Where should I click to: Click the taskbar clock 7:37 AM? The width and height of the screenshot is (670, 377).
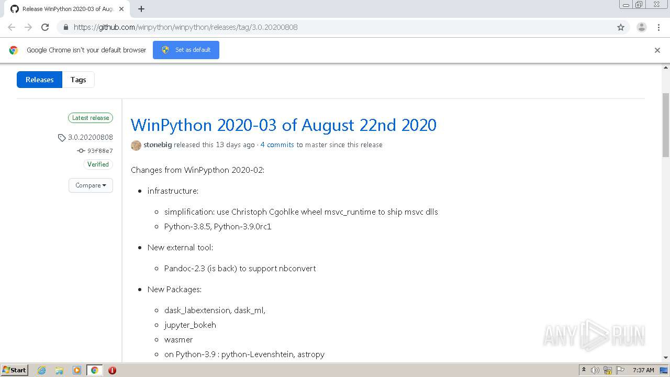point(643,370)
